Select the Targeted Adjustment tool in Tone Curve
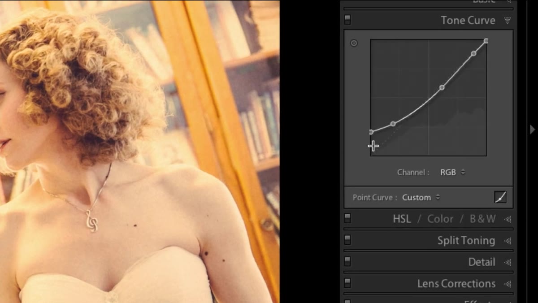The image size is (538, 303). 354,43
